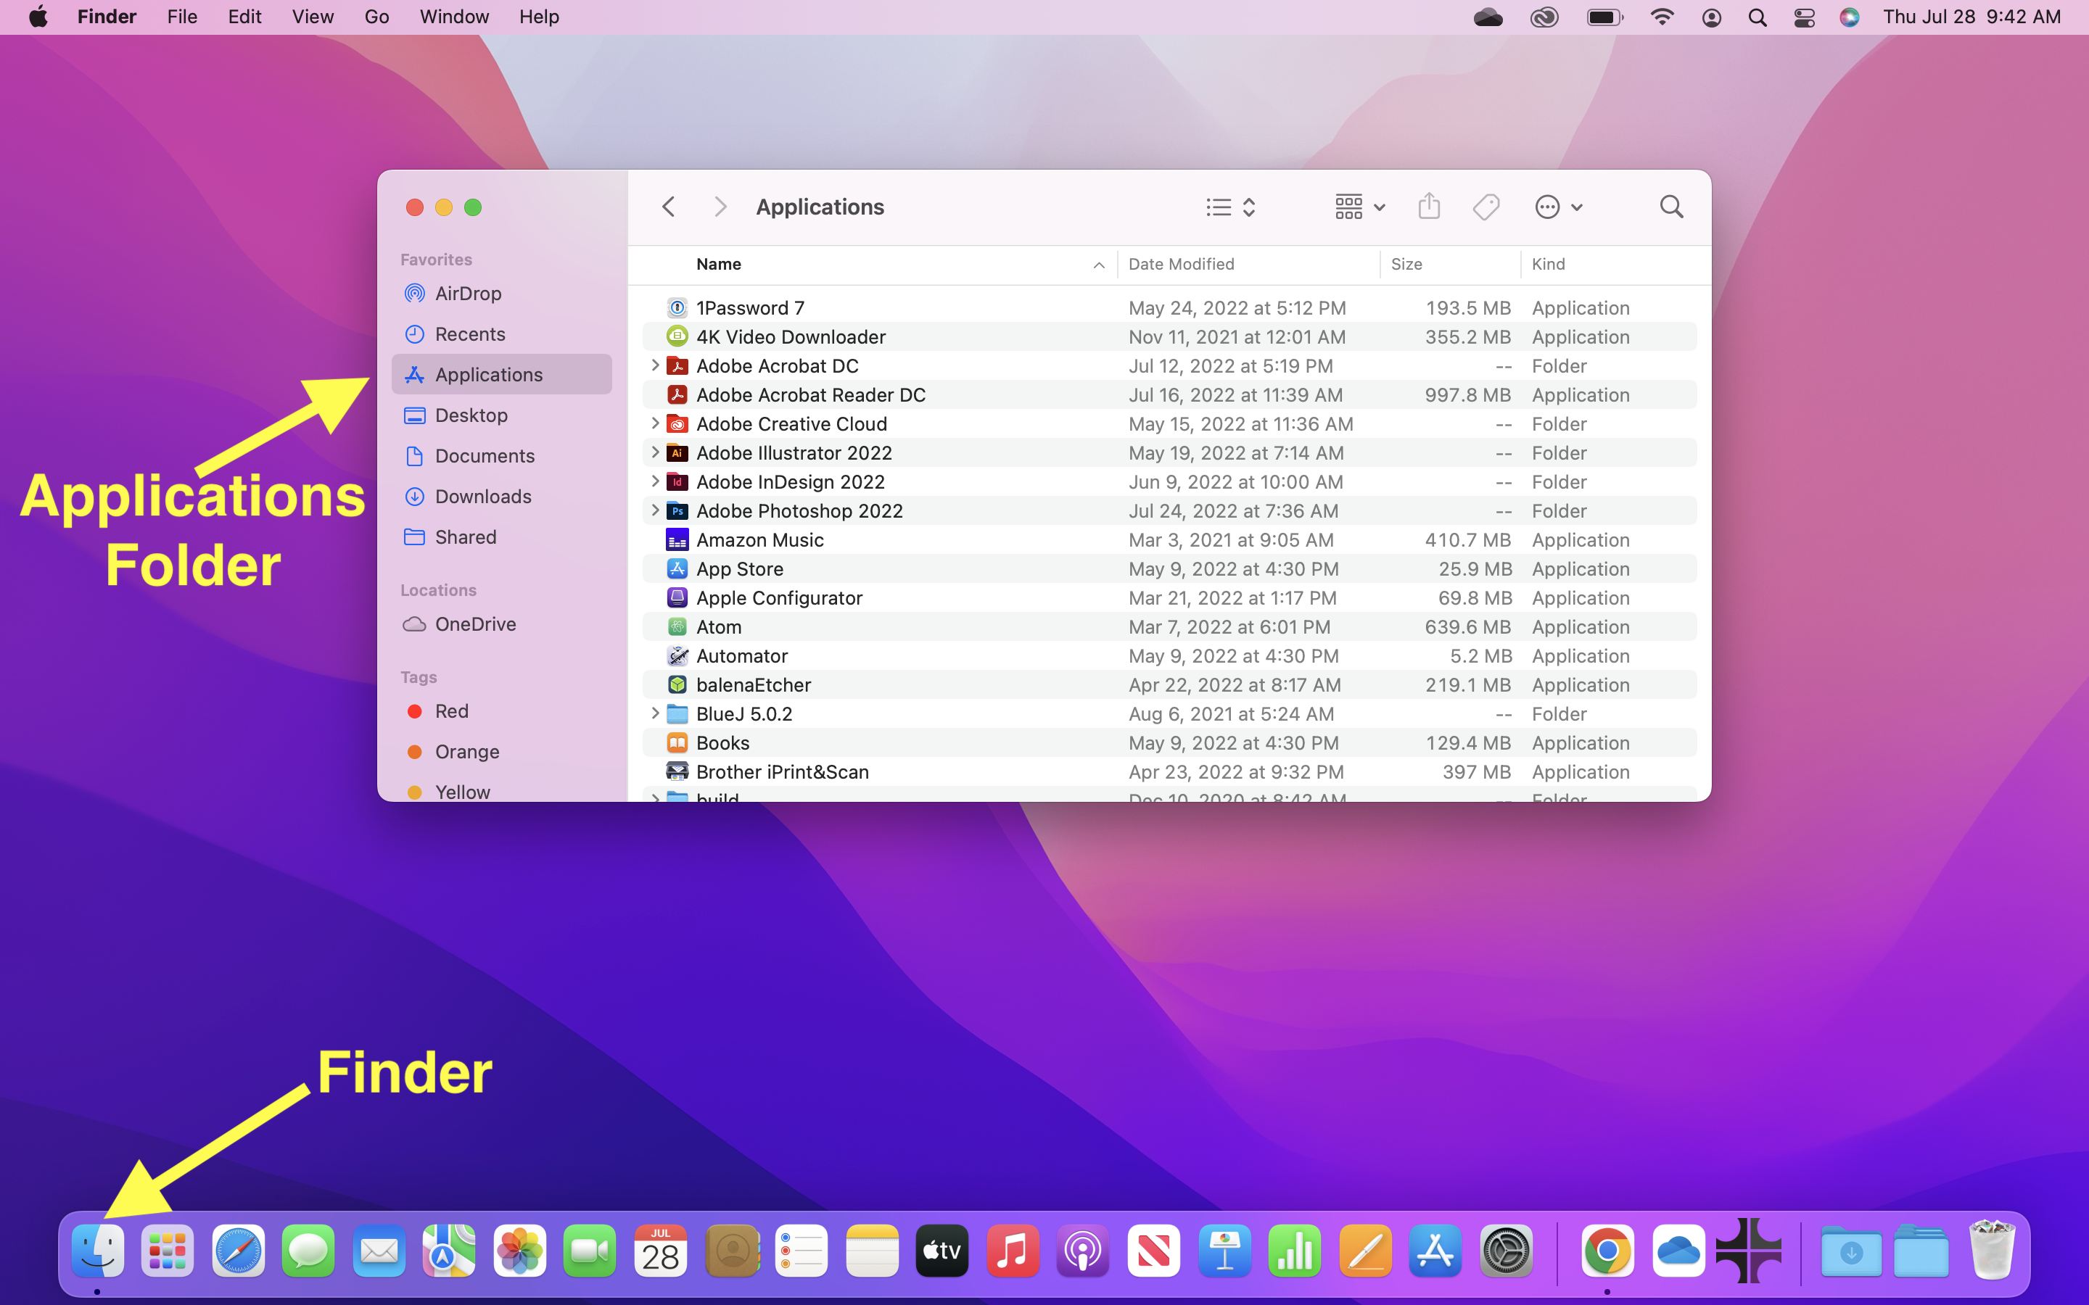
Task: Open Calendar showing Jul 28
Action: [660, 1251]
